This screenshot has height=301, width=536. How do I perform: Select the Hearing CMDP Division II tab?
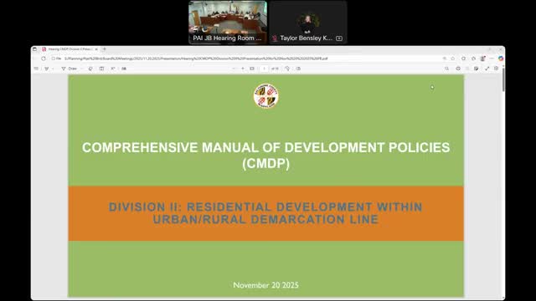[70, 49]
